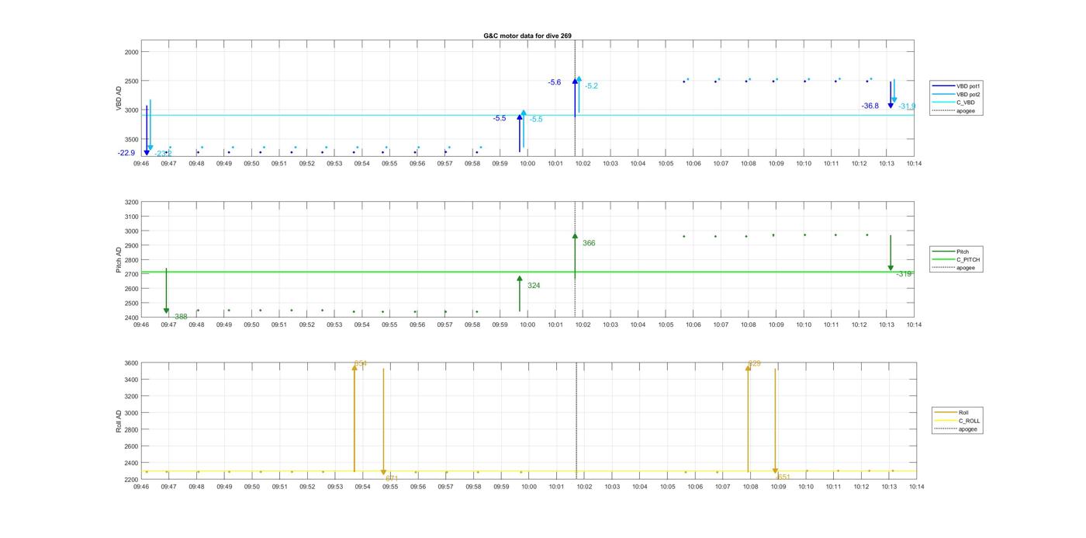
Task: Click the '3500' tick on the VBD axis
Action: point(131,139)
